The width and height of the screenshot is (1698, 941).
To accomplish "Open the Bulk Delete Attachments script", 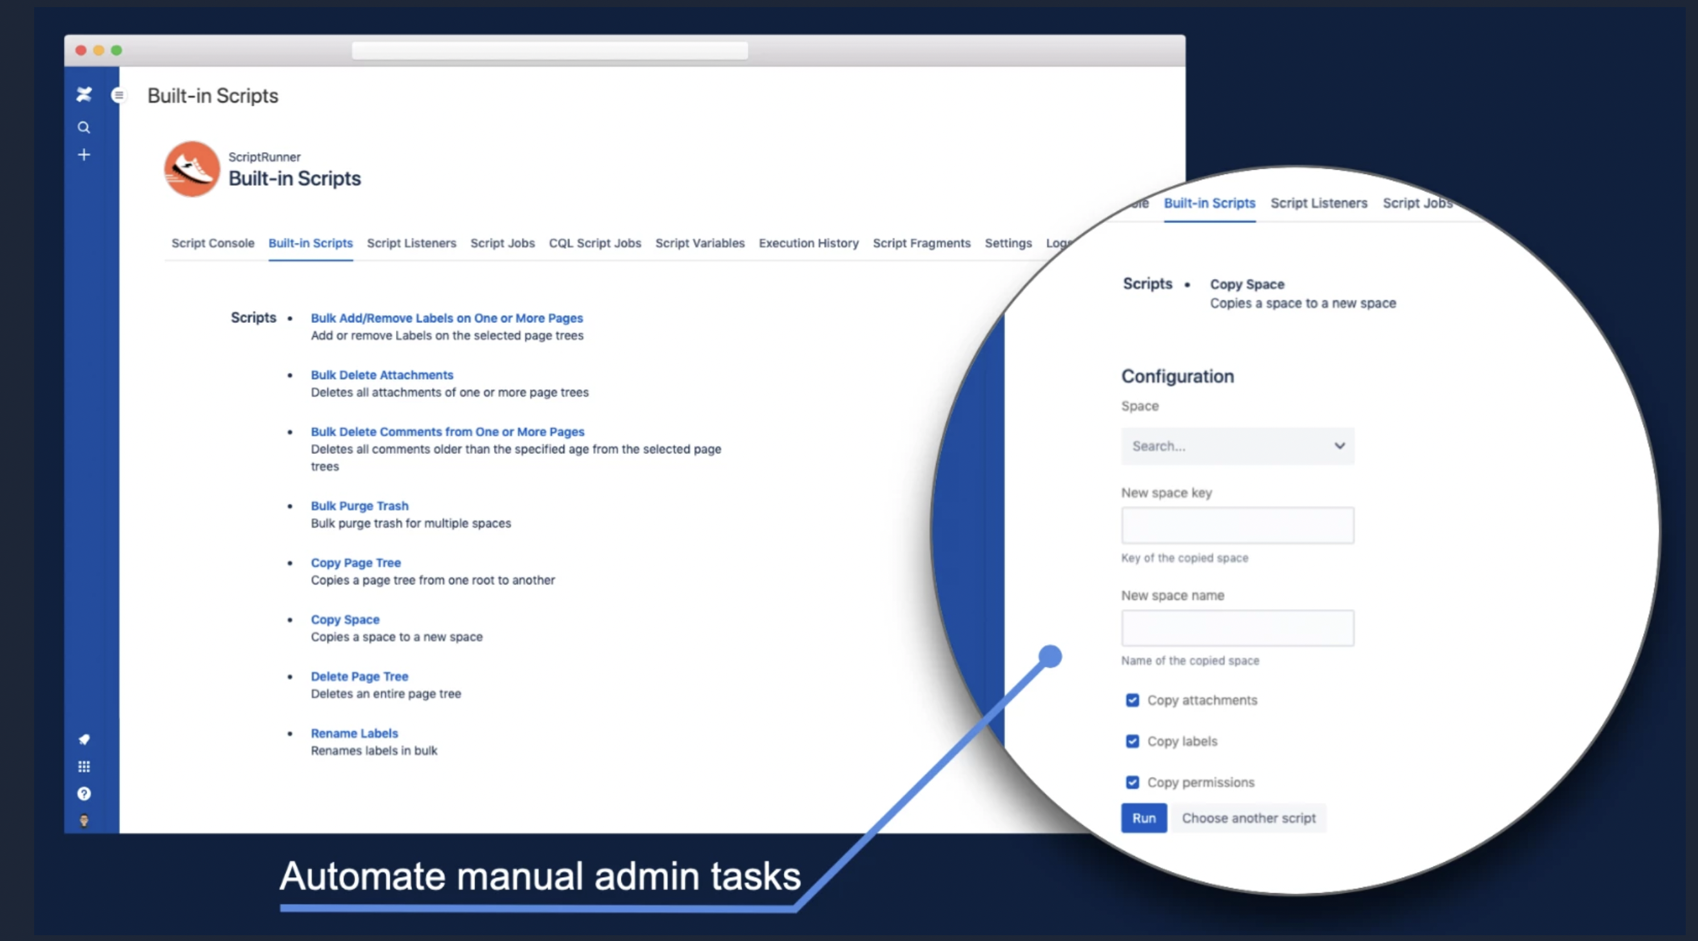I will (x=382, y=375).
